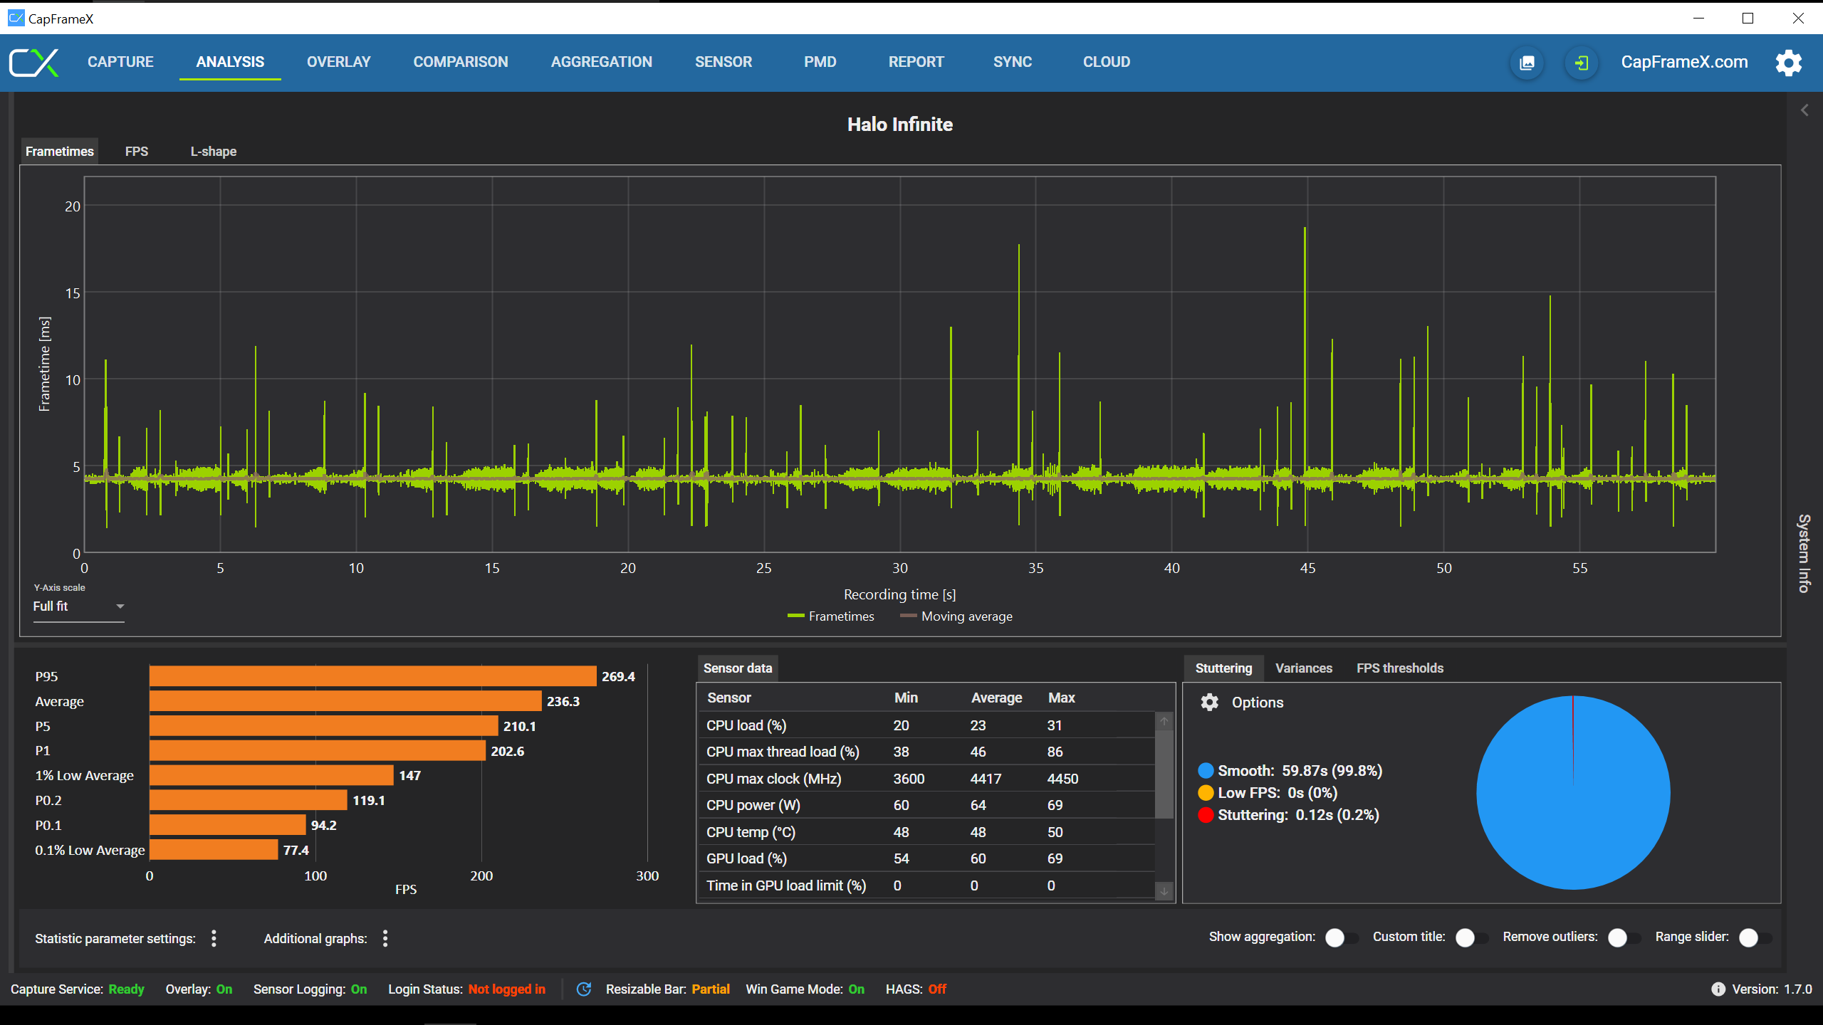Click the CapFrameX logo icon

click(33, 63)
